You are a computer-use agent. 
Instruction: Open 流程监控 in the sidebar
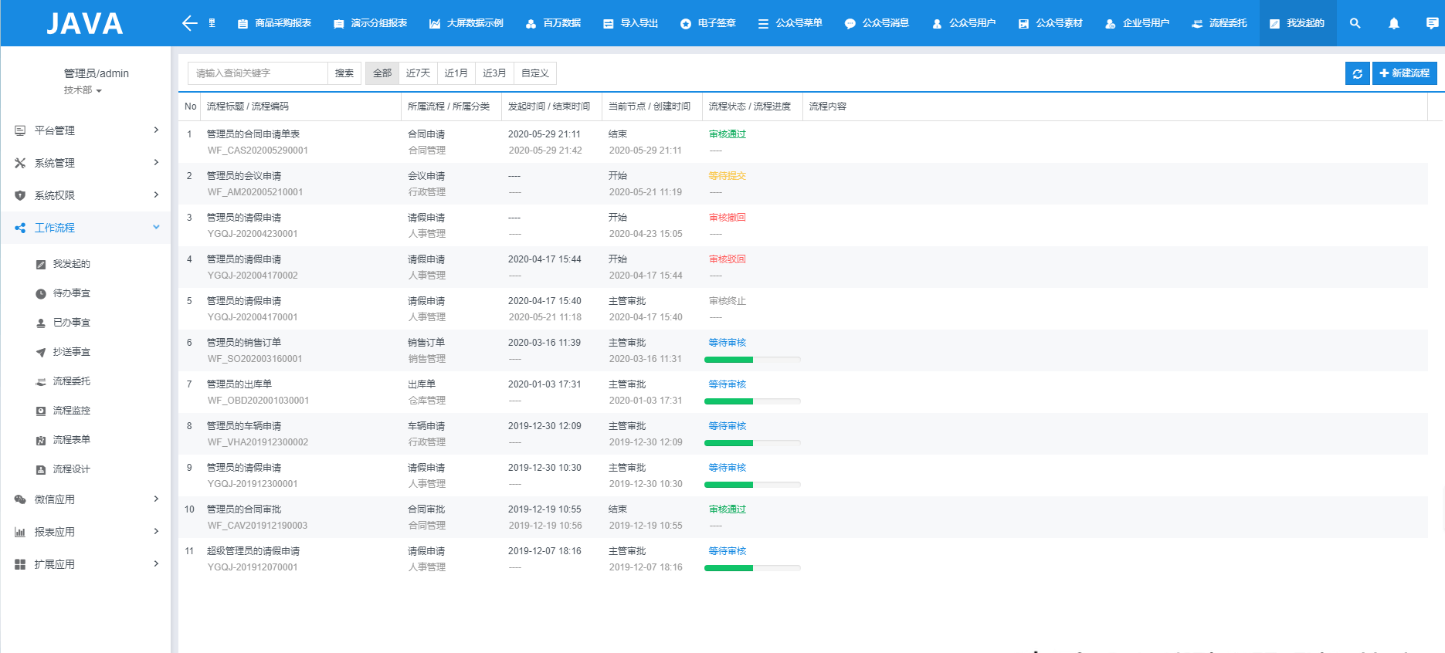(71, 411)
